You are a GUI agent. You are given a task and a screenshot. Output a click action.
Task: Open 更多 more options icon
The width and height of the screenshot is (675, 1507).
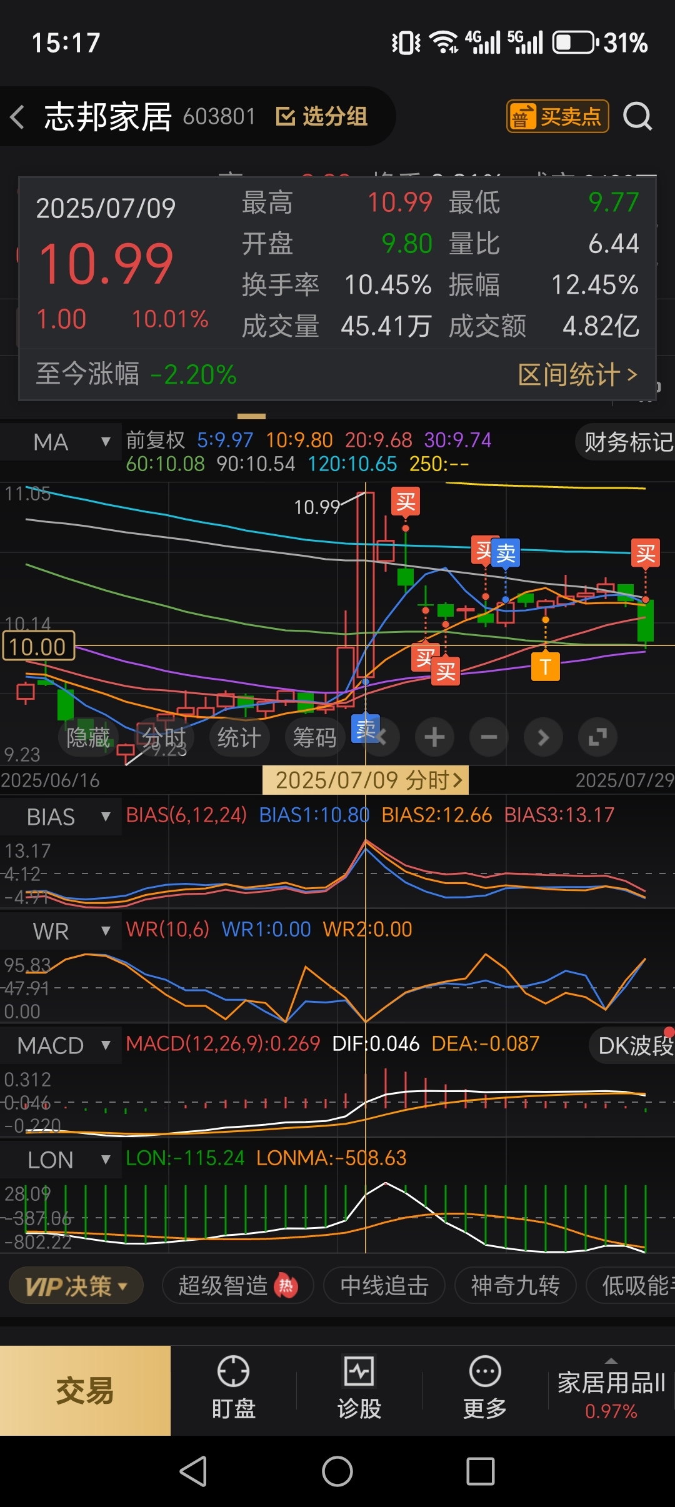click(x=485, y=1389)
